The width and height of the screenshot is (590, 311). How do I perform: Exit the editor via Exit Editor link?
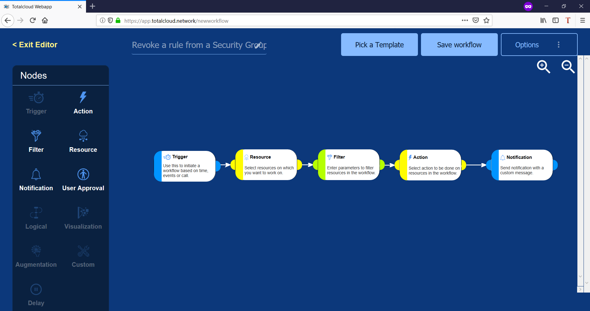(x=35, y=45)
